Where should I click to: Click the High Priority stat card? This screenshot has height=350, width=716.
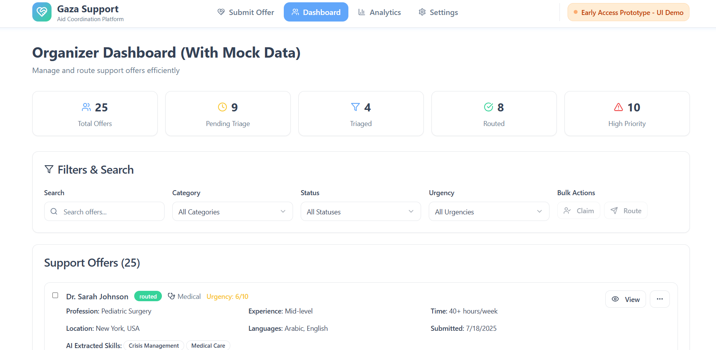pos(627,113)
